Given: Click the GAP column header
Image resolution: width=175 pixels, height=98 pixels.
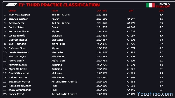Looking at the screenshot, I should tap(131, 11).
